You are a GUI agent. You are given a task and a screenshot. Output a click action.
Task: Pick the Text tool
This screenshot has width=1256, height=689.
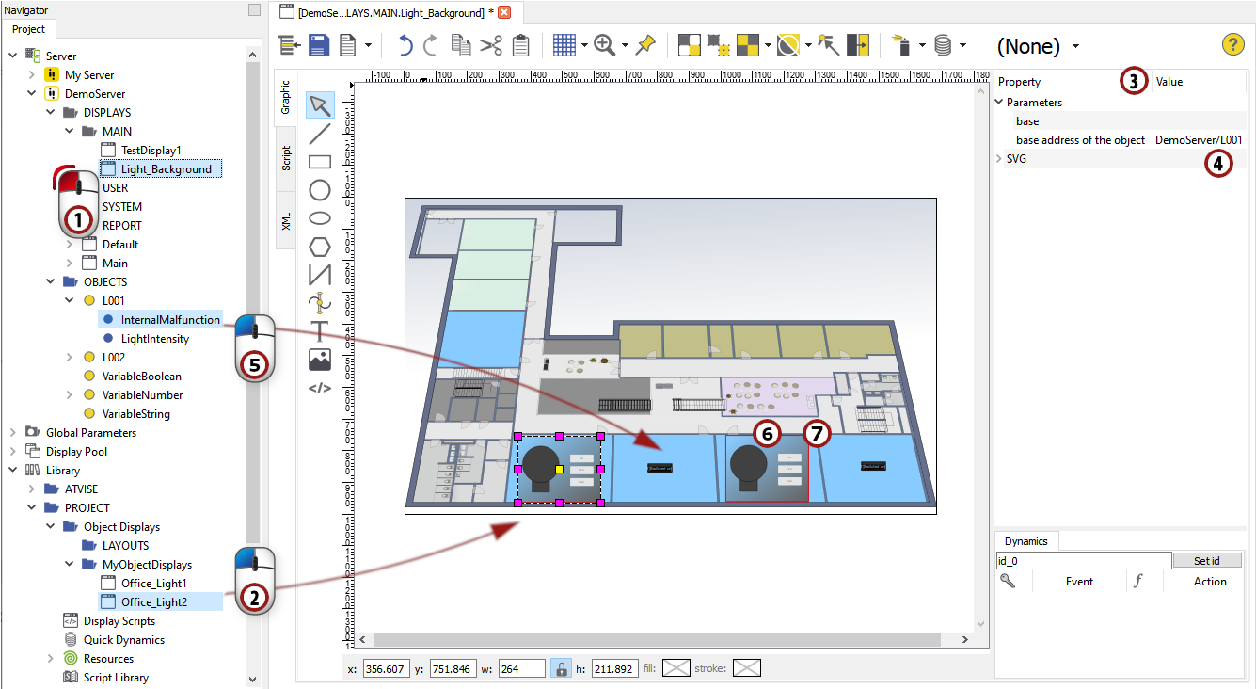(320, 330)
